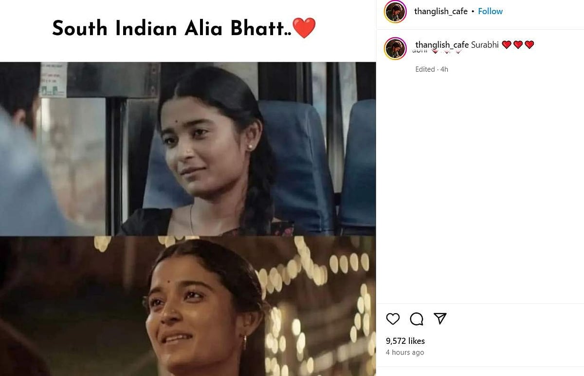Screen dimensions: 584x376
Task: Click the green sticker on the bus window
Action: tap(53, 80)
